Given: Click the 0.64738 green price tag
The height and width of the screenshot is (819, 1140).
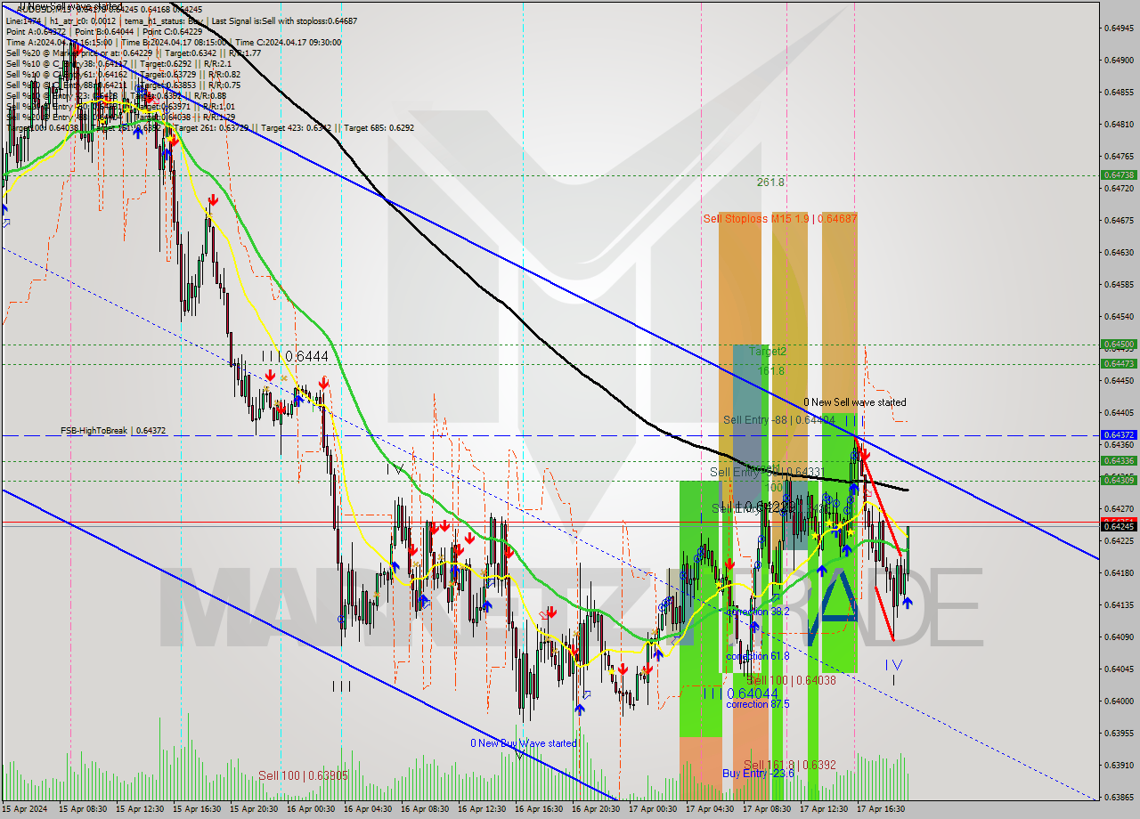Looking at the screenshot, I should click(x=1119, y=175).
